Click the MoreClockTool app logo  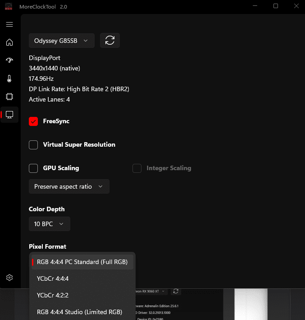click(9, 6)
